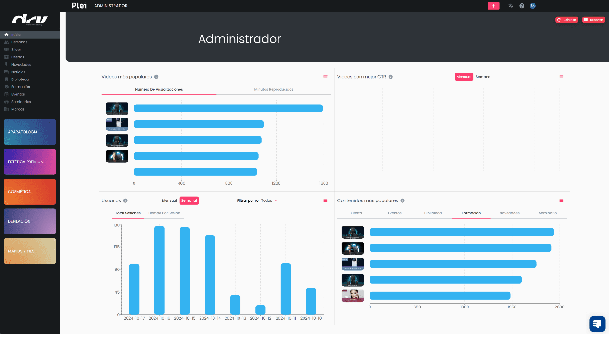Click the Reiniciar button

567,20
